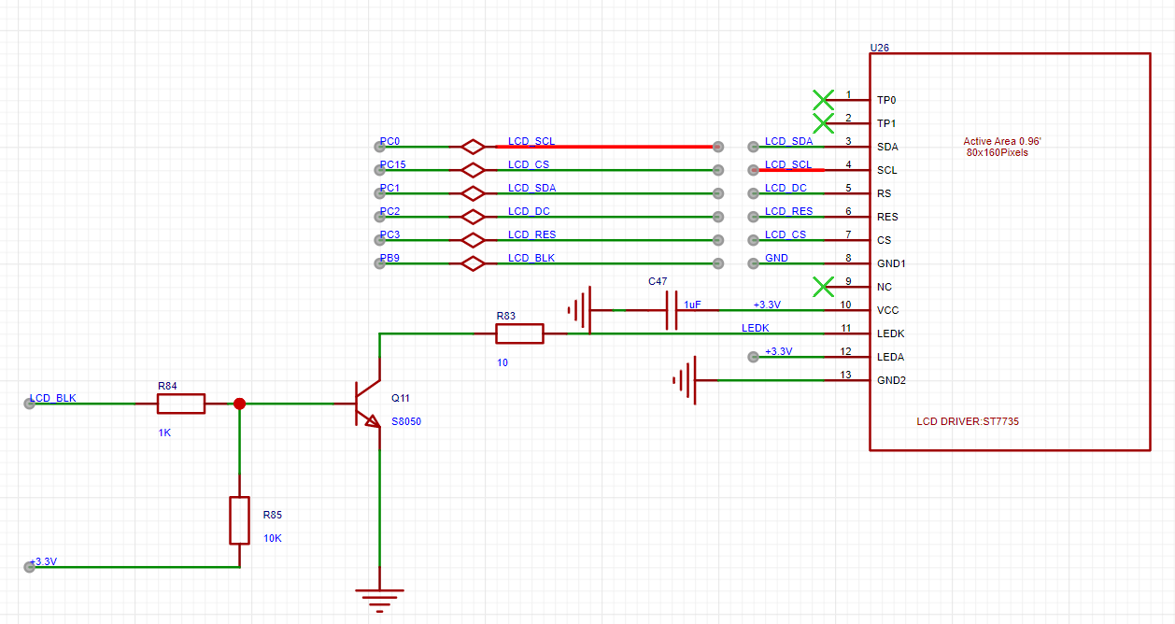The height and width of the screenshot is (624, 1175).
Task: Select capacitor C47 symbol
Action: tap(671, 310)
